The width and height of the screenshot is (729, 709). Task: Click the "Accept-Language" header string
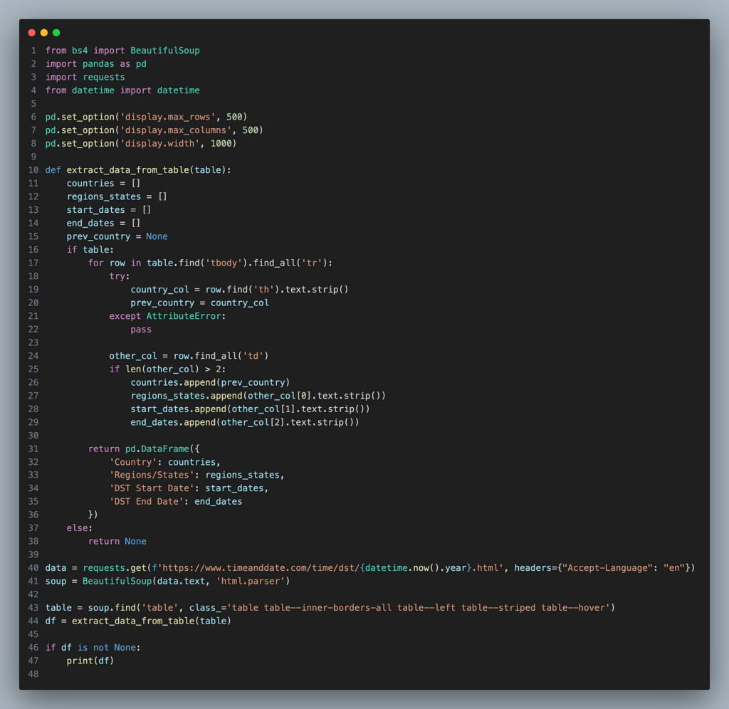pos(607,568)
